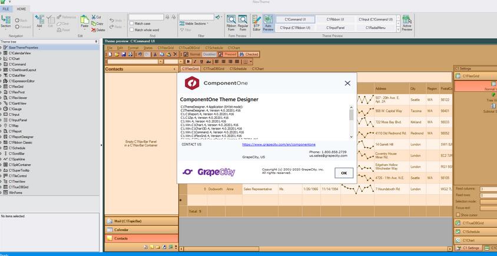
Task: Click the Print icon in preview toolbar
Action: coord(130,55)
